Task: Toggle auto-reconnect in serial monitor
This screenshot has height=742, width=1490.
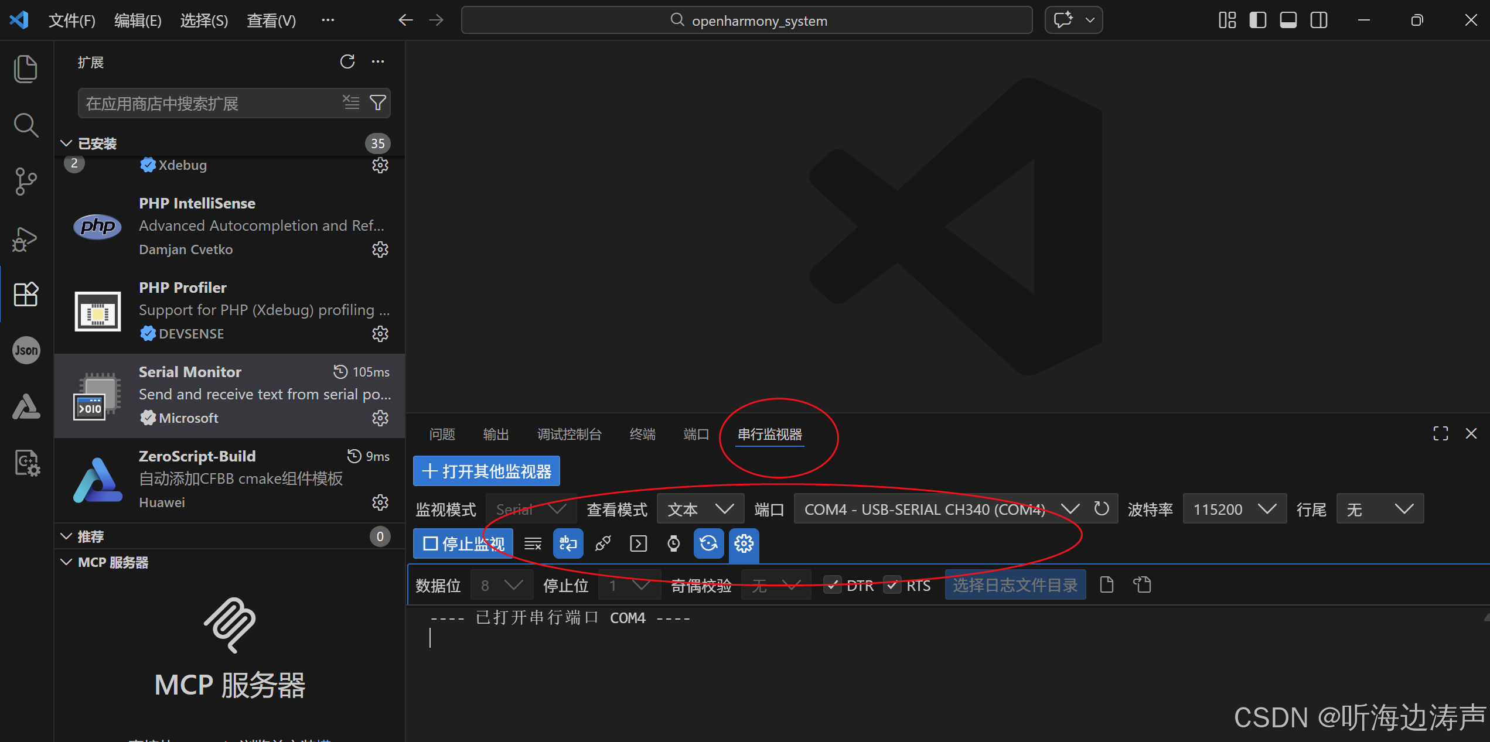Action: (708, 544)
